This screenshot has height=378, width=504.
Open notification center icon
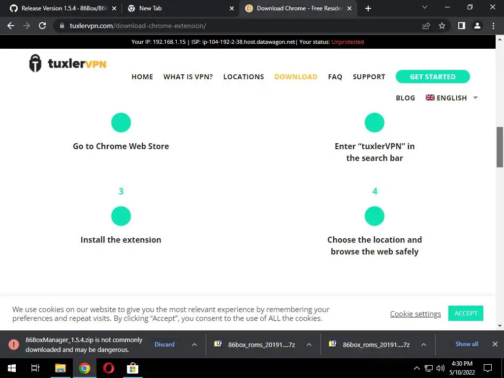[488, 368]
